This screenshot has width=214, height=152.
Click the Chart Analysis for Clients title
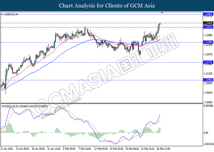107,6
